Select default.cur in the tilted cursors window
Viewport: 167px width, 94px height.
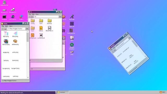tap(124, 61)
